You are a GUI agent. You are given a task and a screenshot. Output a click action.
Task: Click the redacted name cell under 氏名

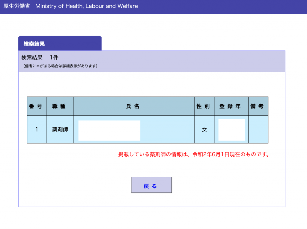click(109, 130)
